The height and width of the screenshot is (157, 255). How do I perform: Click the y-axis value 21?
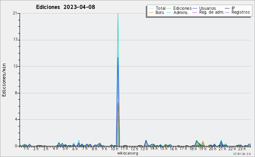click(15, 13)
